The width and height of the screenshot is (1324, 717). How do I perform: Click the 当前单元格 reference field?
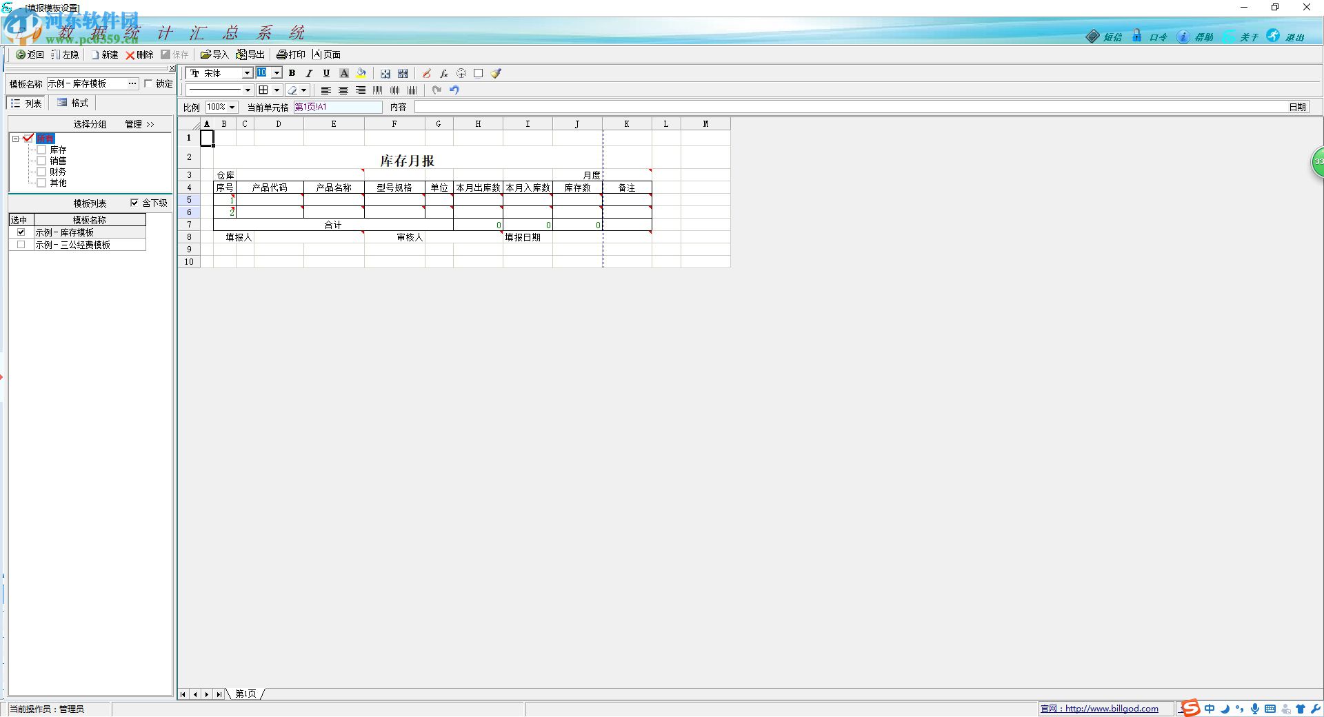pyautogui.click(x=337, y=107)
